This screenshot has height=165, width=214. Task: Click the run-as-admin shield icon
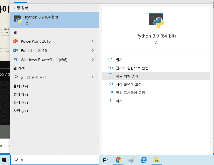[x=111, y=67]
